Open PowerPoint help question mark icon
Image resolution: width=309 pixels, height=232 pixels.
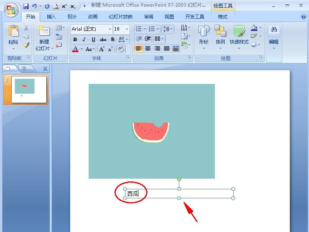coord(304,17)
